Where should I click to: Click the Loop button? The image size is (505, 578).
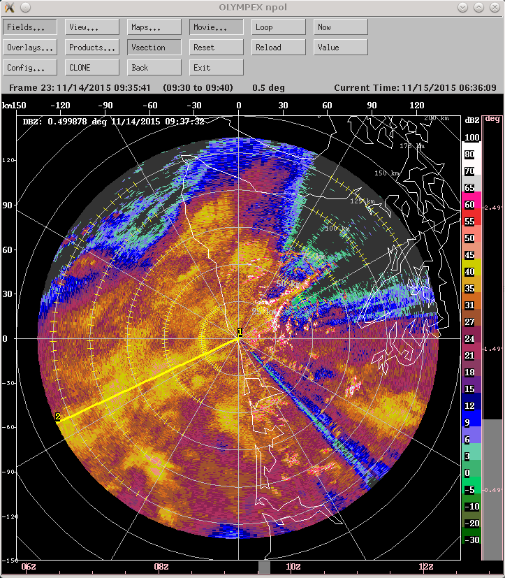(279, 27)
